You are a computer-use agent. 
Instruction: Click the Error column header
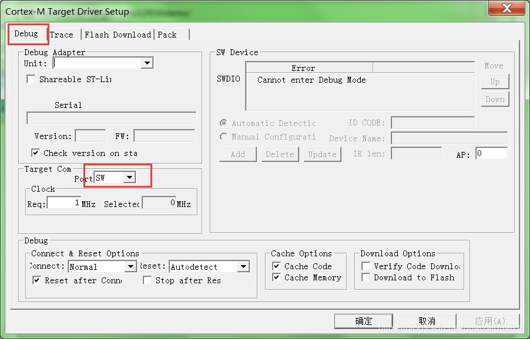(x=309, y=68)
